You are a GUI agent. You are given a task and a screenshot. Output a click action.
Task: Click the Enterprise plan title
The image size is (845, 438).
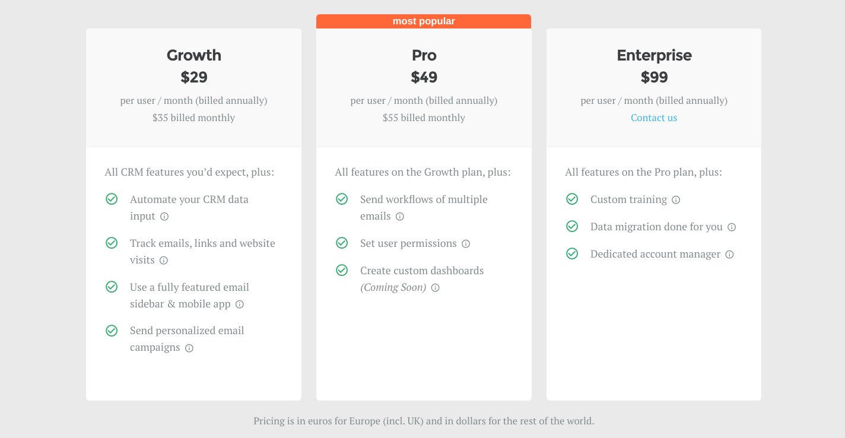pos(654,55)
